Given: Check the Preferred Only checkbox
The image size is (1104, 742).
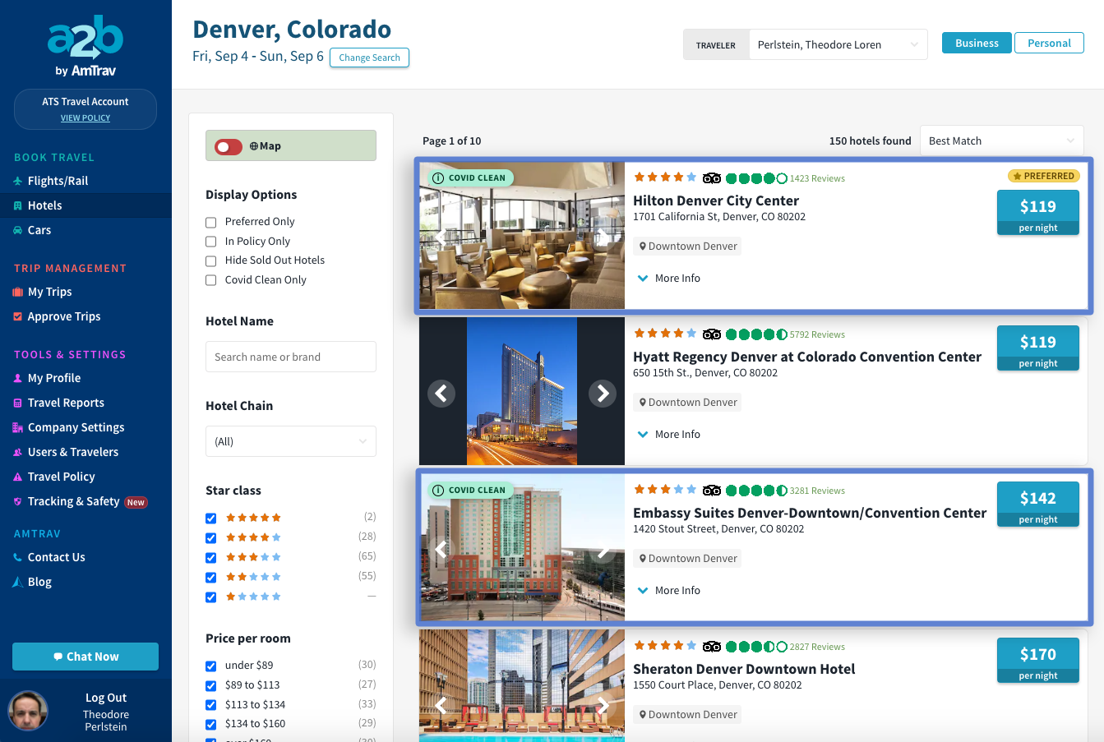Looking at the screenshot, I should 211,222.
